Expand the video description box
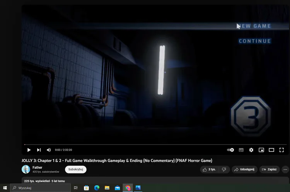The height and width of the screenshot is (192, 290). [x=155, y=180]
